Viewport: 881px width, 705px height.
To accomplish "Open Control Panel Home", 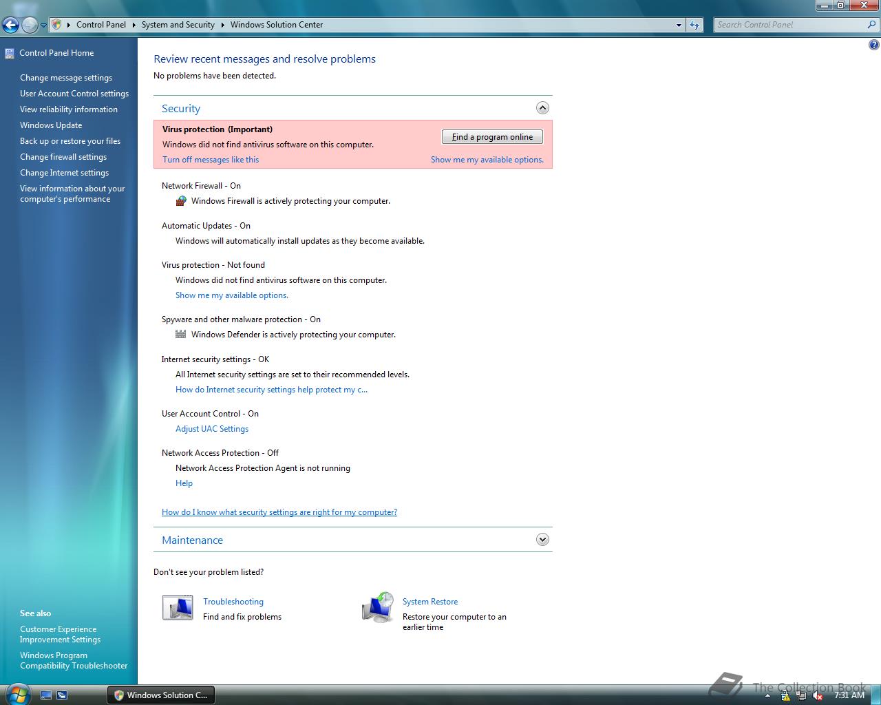I will tap(56, 53).
